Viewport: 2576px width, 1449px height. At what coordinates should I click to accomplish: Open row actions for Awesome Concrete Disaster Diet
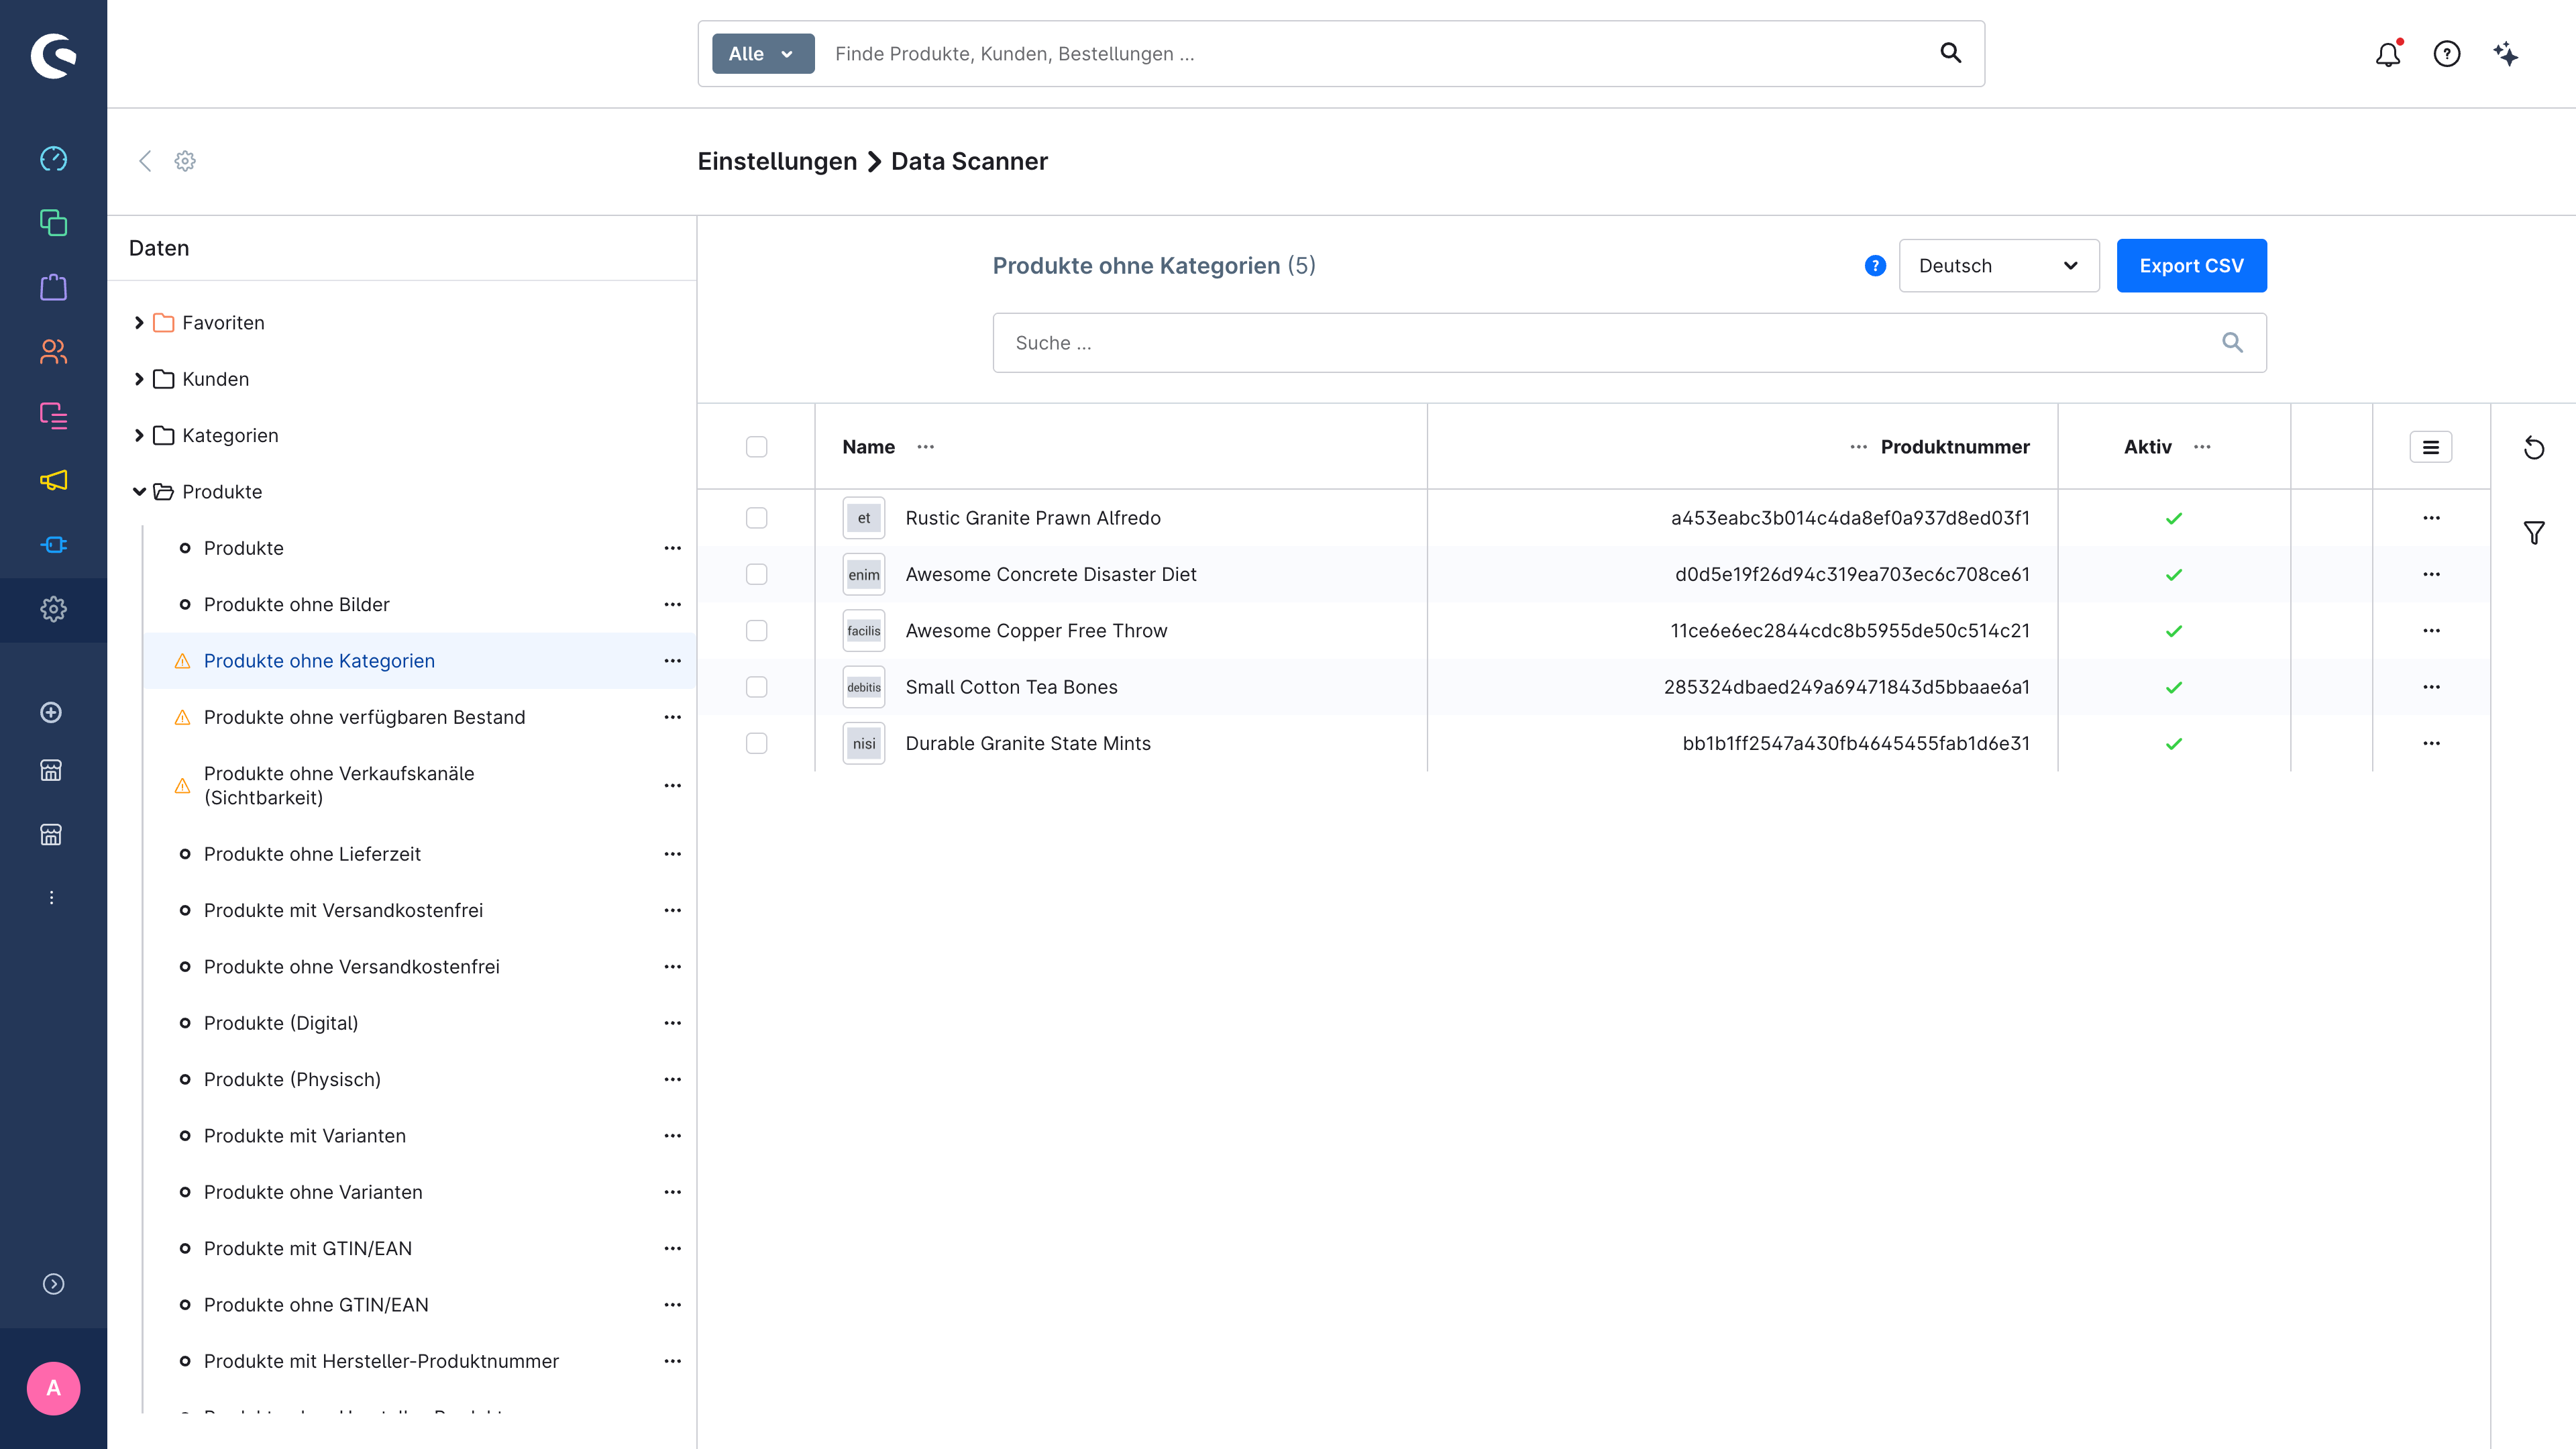point(2431,574)
